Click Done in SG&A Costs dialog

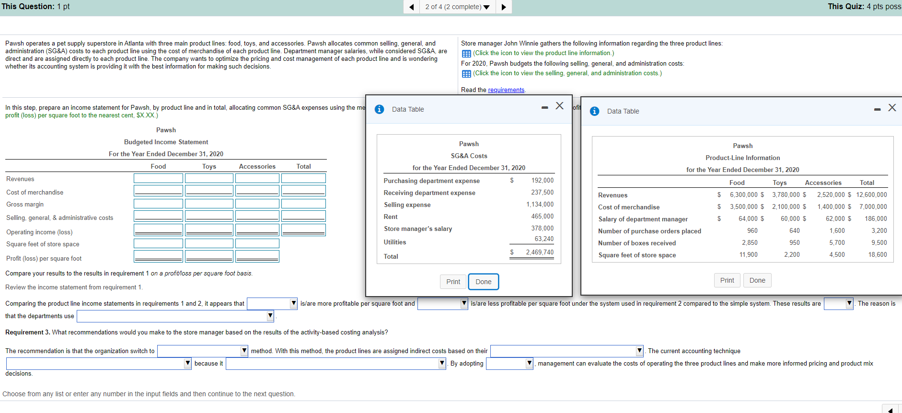(x=483, y=282)
